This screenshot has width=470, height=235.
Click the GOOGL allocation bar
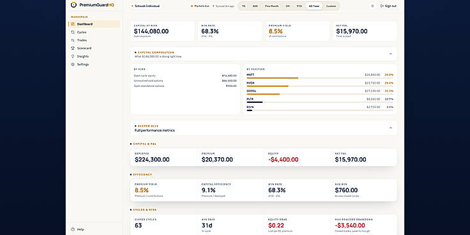point(320,94)
